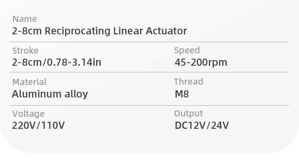Select the 45-200rpm speed value

tap(201, 63)
